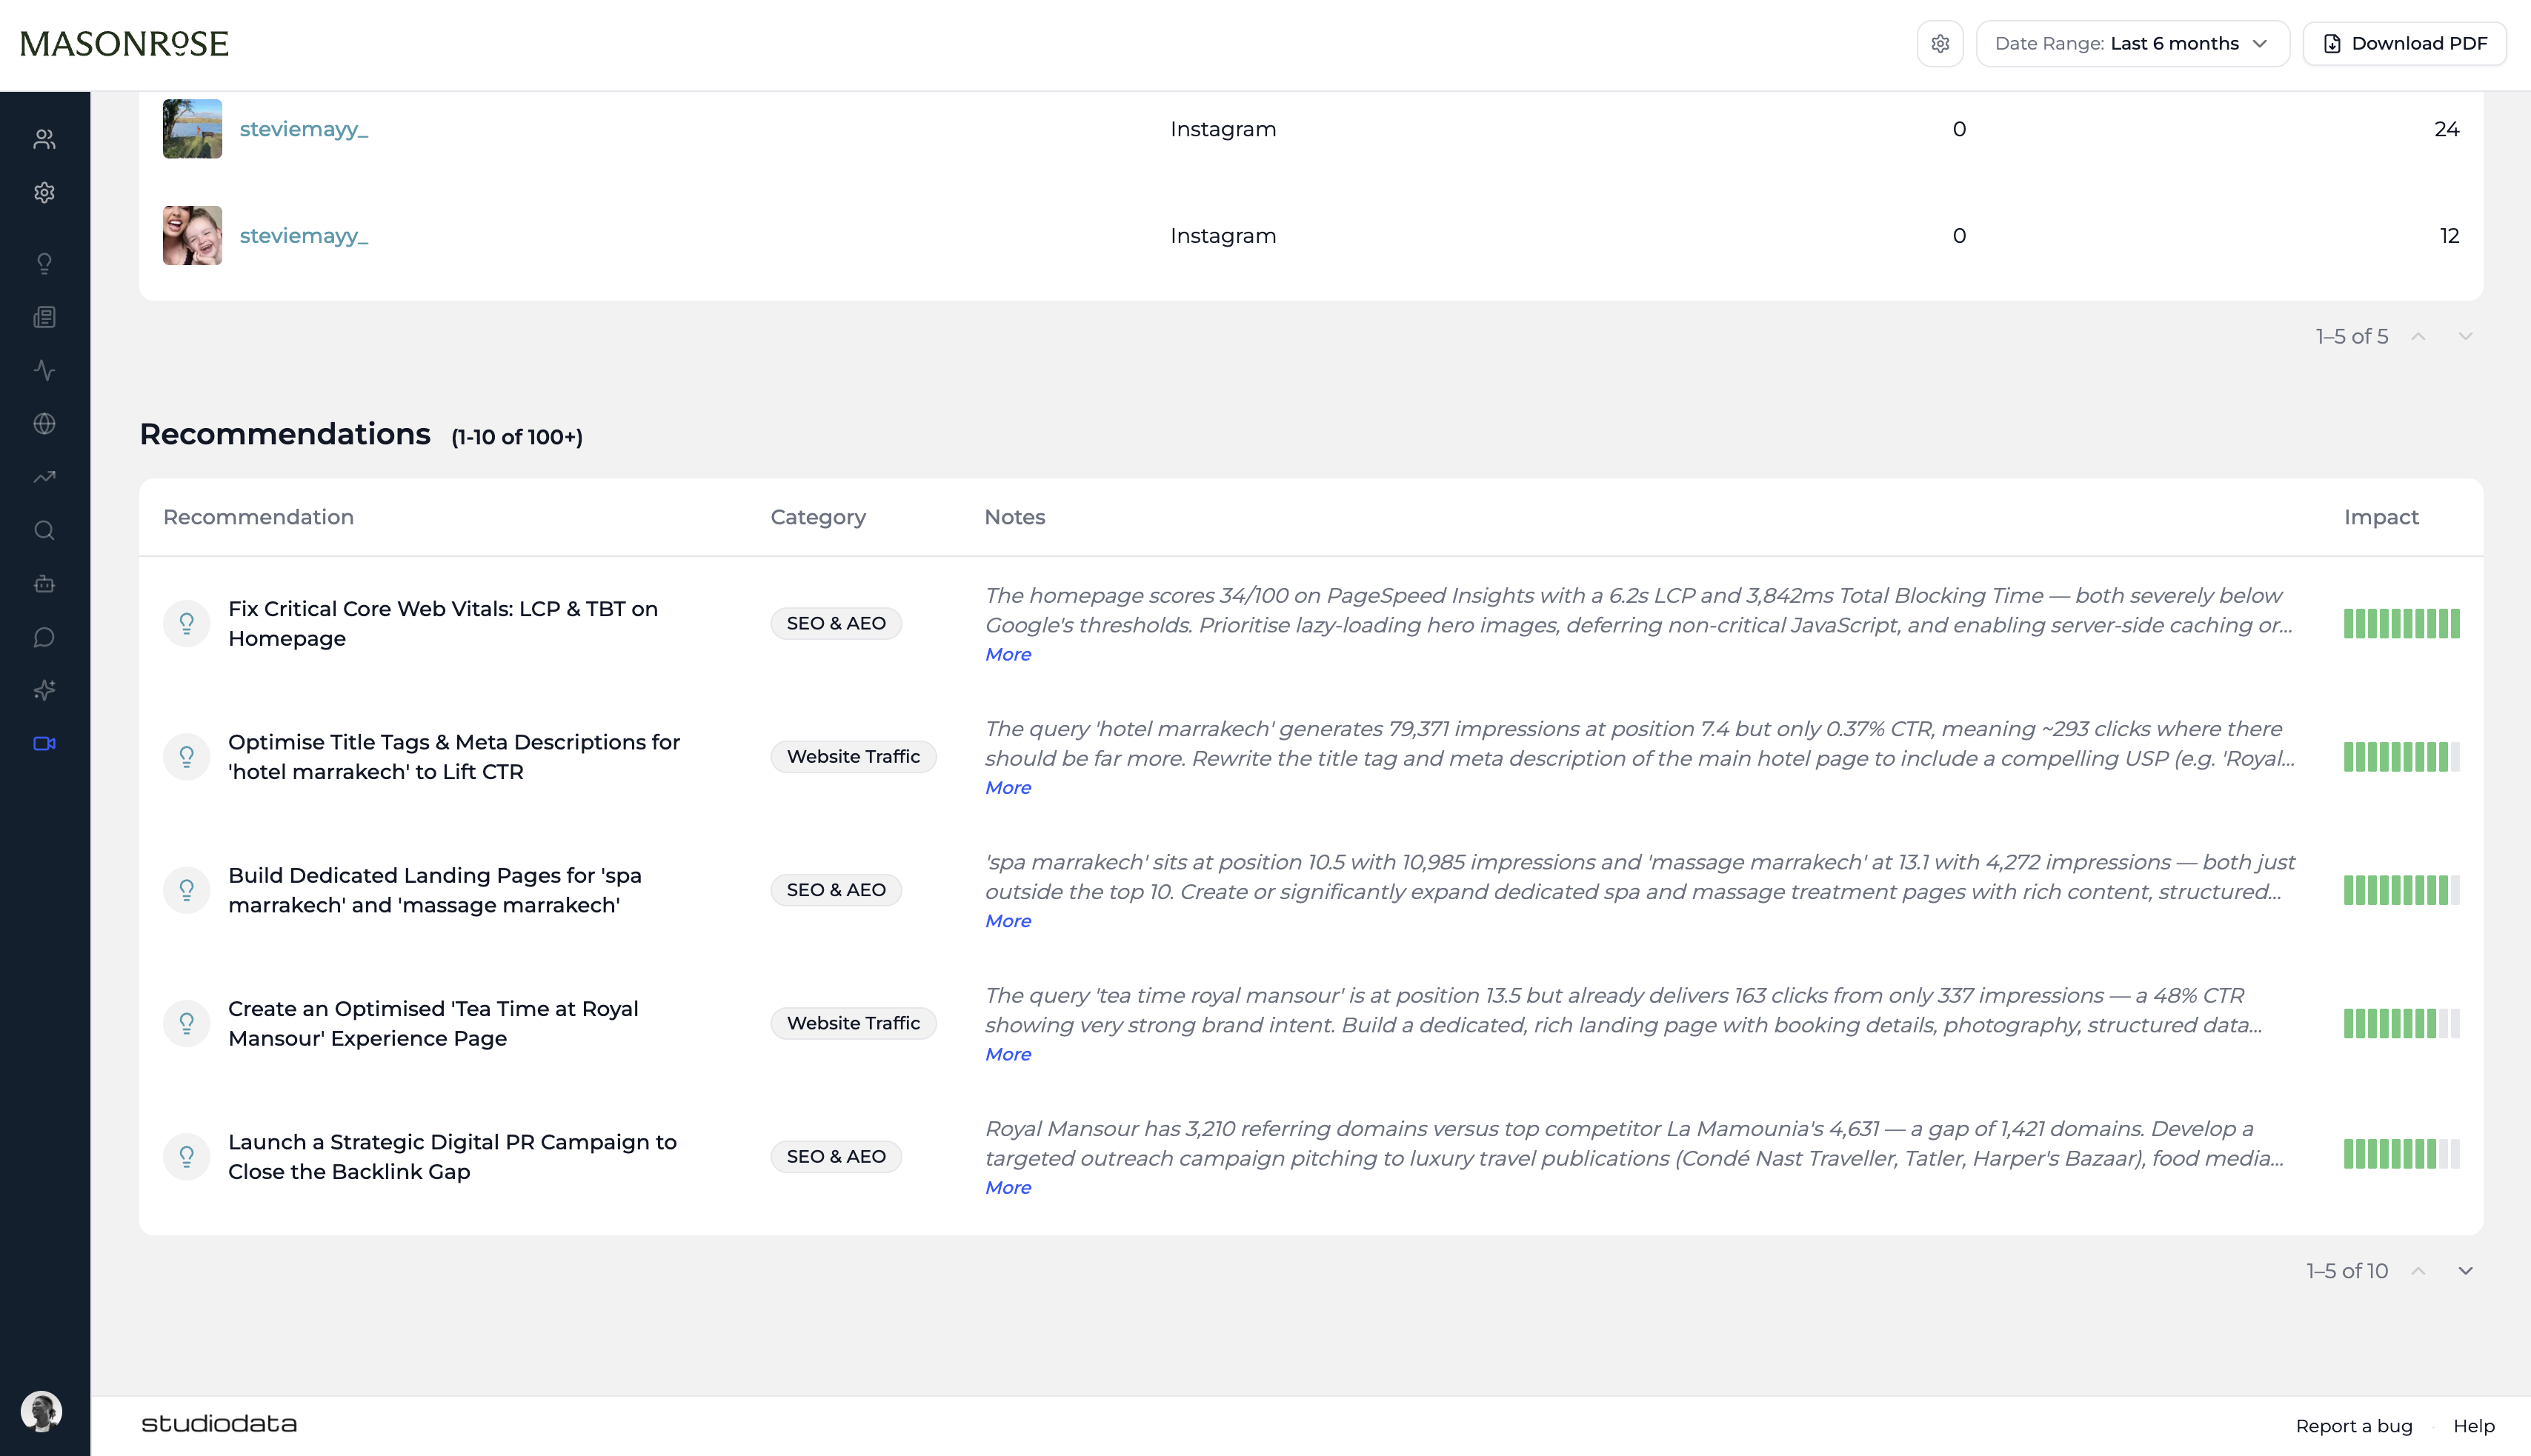Expand More on 'tea time royal mansour' notes
Screen dimensions: 2531x1456
pyautogui.click(x=1008, y=1054)
